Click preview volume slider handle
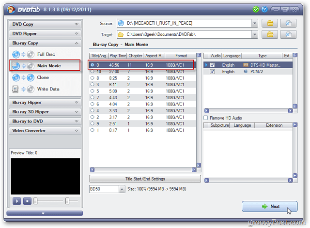 pos(67,201)
